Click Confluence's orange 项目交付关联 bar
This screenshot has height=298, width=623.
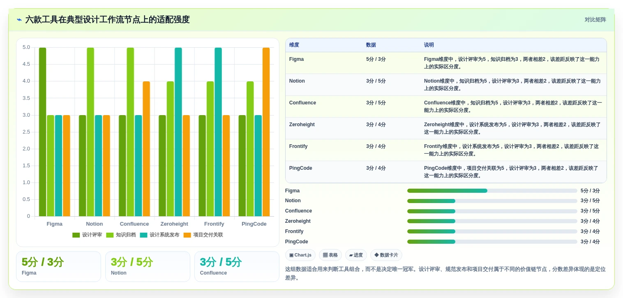(146, 149)
